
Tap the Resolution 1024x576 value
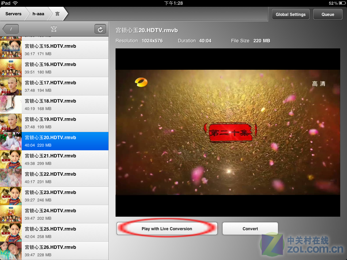coord(152,41)
